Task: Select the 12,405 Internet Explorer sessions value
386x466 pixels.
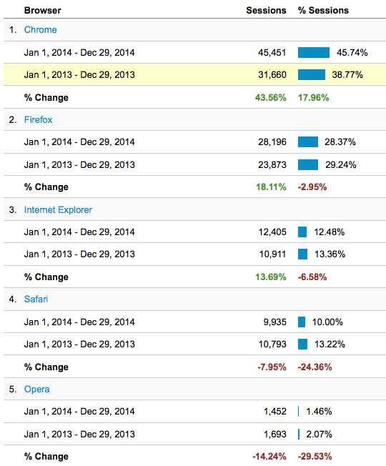Action: [x=272, y=232]
